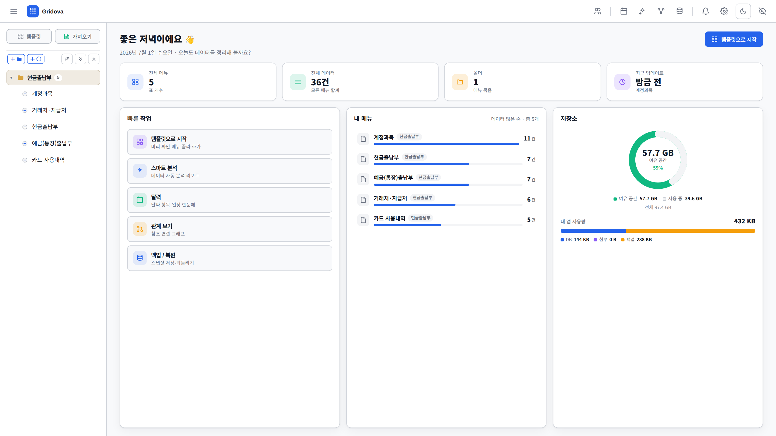The width and height of the screenshot is (776, 436).
Task: Click the 432 KB usage value
Action: (x=744, y=221)
